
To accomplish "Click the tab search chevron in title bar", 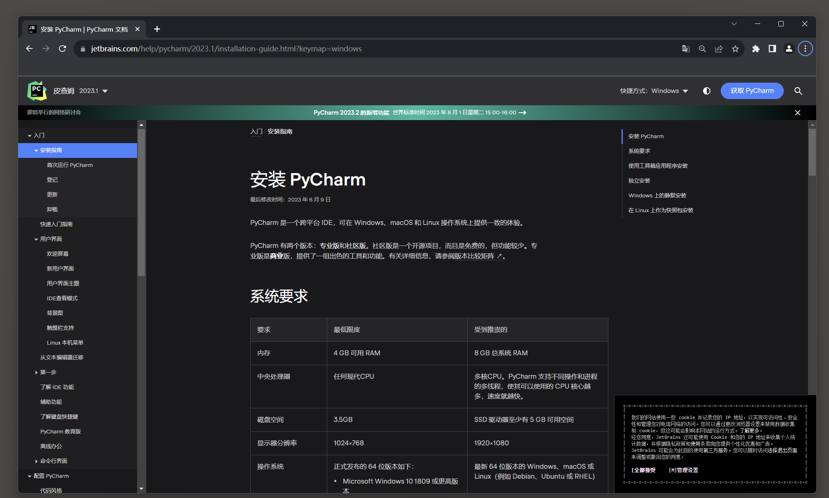I will (x=734, y=24).
